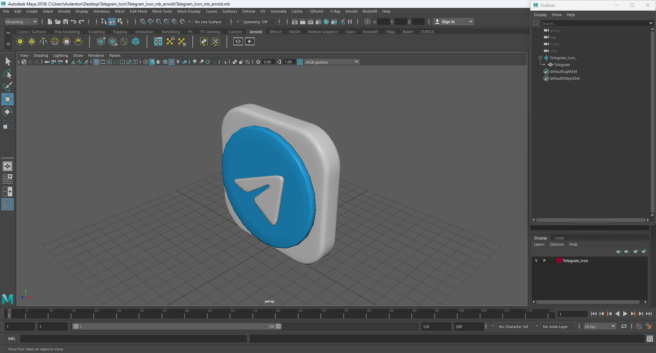Image resolution: width=656 pixels, height=353 pixels.
Task: Select the arrow Select tool
Action: click(8, 62)
